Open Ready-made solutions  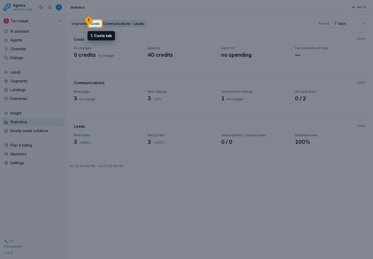pos(33,131)
